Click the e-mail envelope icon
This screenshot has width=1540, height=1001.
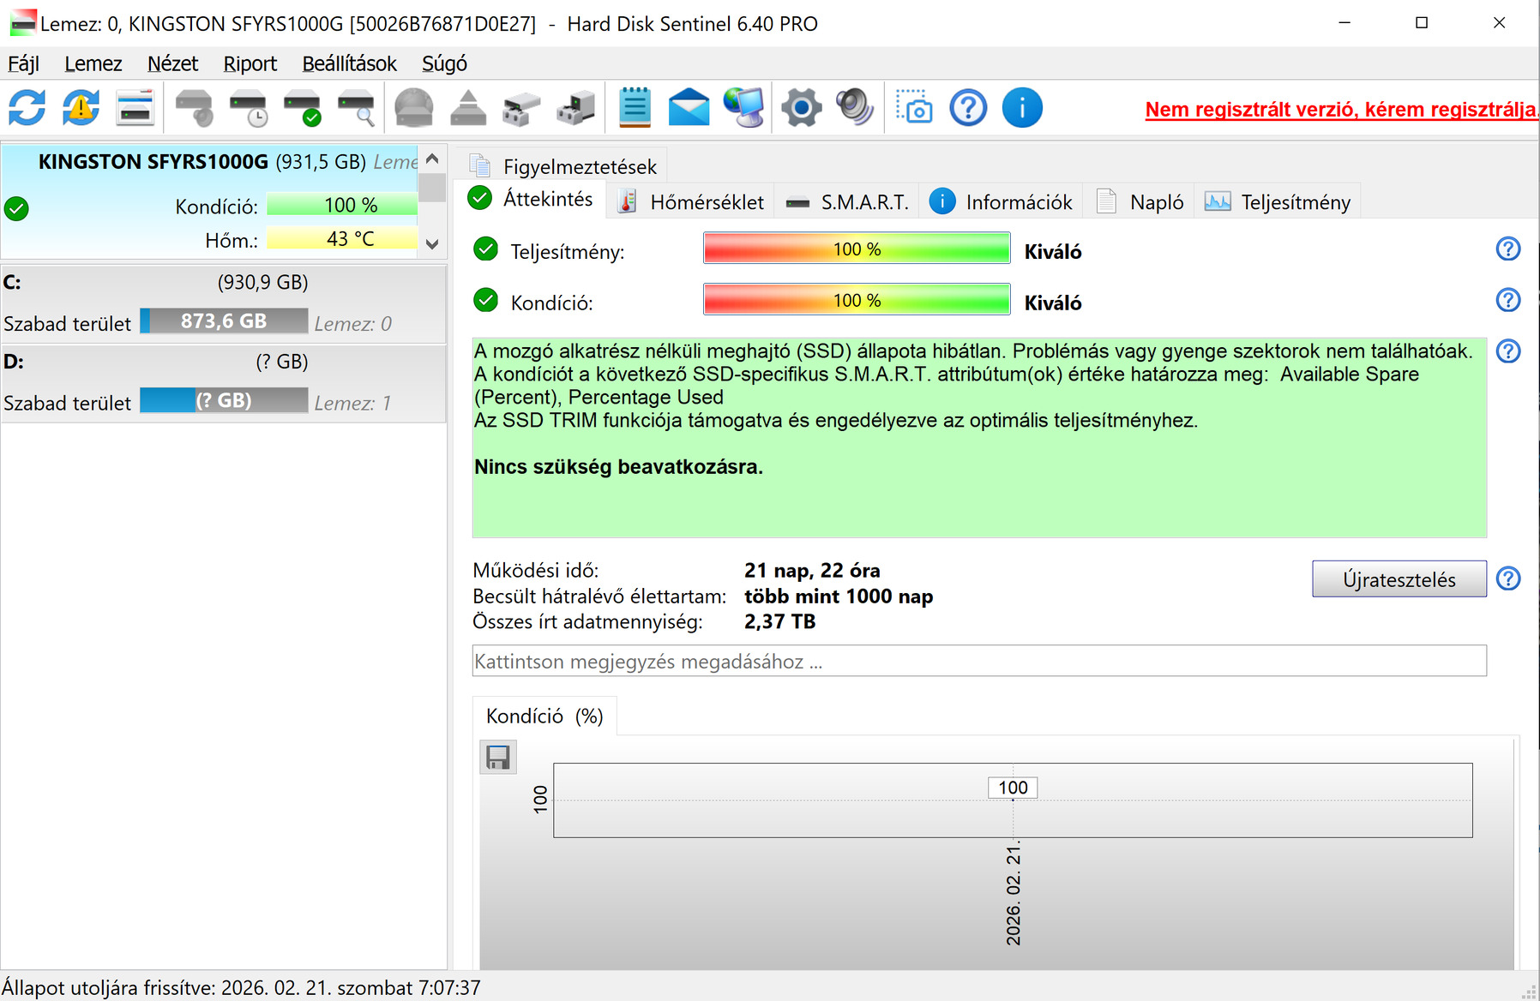pyautogui.click(x=689, y=108)
